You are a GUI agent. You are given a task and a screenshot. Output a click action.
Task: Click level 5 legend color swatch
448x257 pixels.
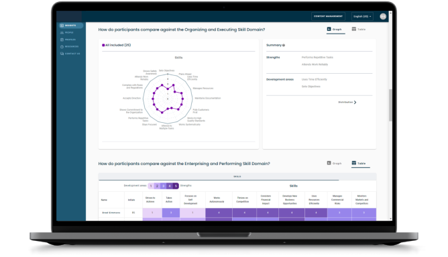176,186
